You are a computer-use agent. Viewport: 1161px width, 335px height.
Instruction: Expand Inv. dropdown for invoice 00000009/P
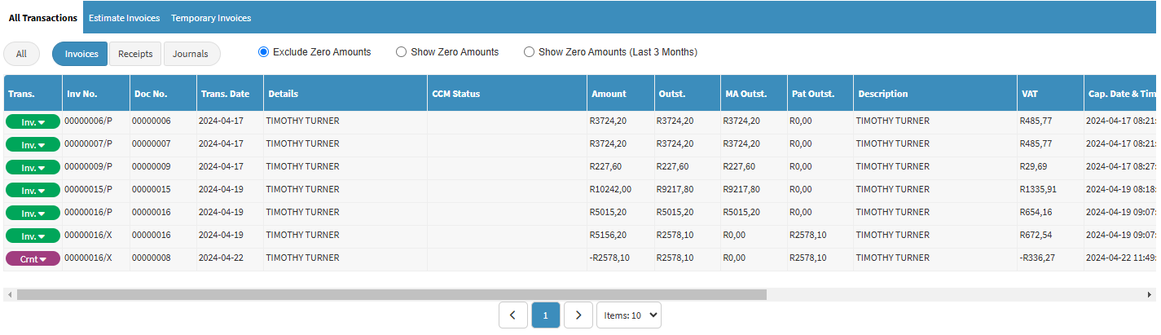[33, 167]
